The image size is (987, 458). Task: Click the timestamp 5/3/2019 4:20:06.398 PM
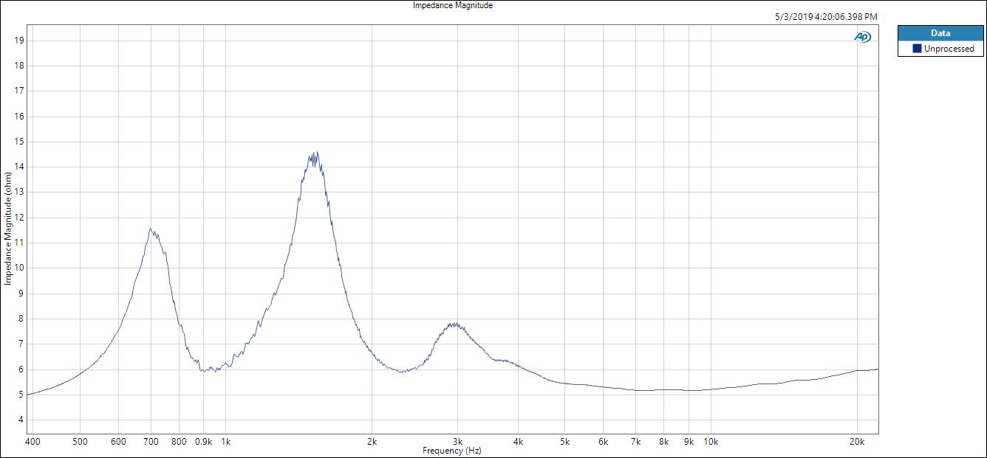826,16
